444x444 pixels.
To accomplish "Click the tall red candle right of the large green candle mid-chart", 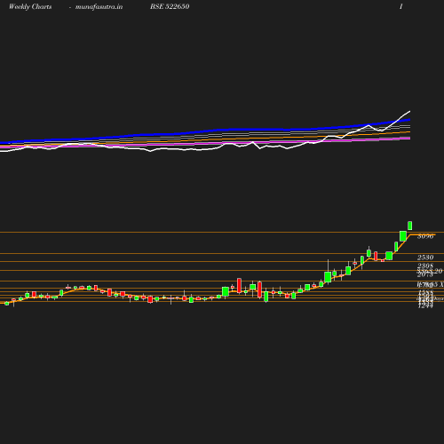I will 239,286.
